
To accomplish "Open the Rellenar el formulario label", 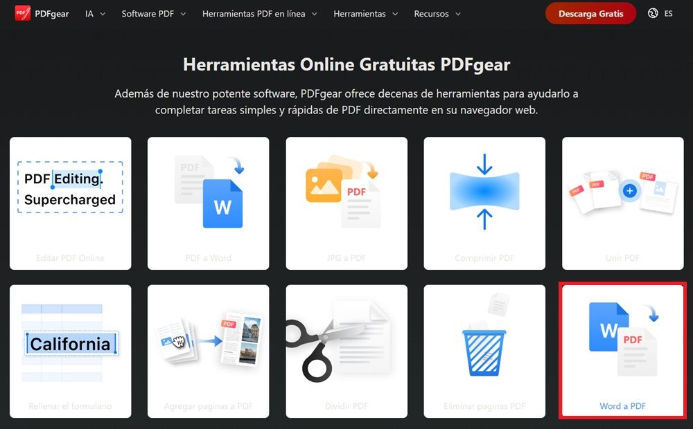I will (x=70, y=406).
